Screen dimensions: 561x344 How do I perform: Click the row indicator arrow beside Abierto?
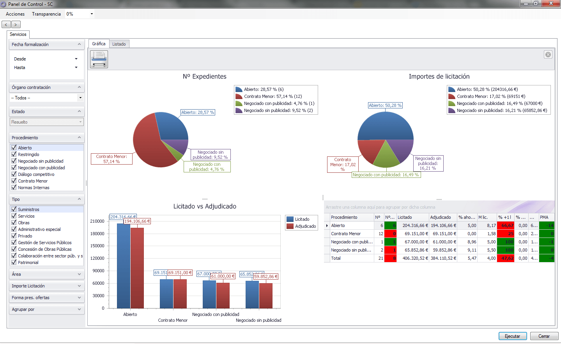[x=327, y=225]
